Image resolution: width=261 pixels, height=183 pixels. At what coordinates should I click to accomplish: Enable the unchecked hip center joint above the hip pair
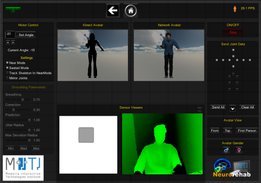tap(233, 74)
